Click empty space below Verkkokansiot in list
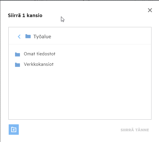Viewport: 159px width, 142px height. click(x=80, y=94)
